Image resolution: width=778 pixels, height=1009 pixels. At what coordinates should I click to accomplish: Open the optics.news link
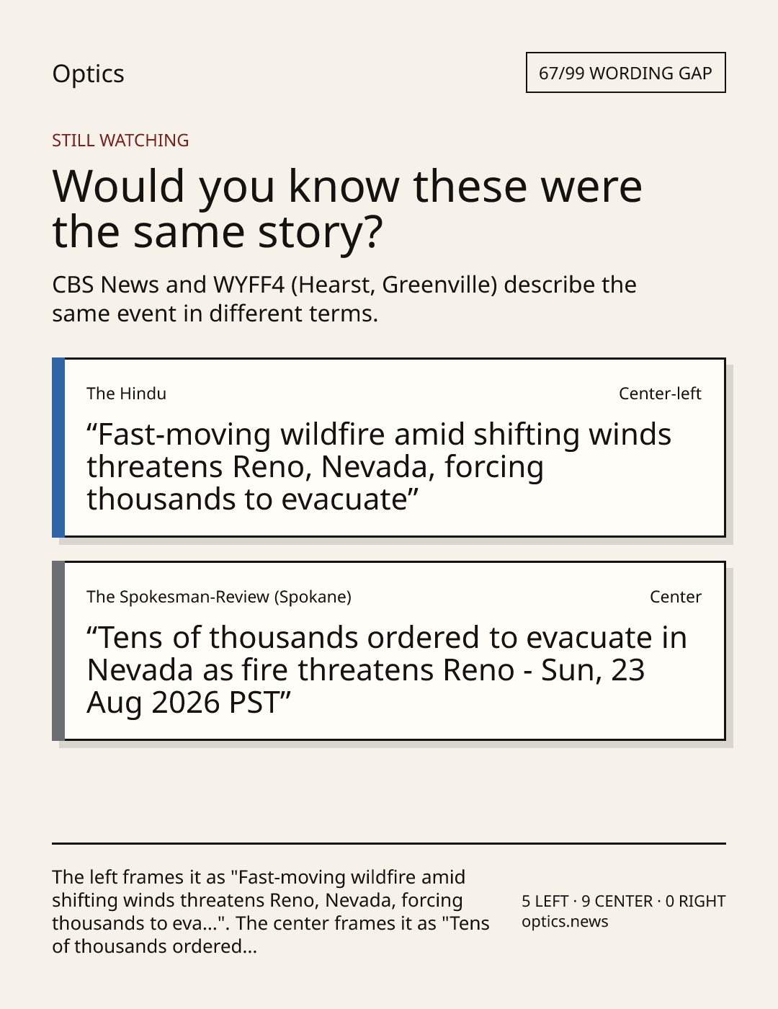[565, 922]
